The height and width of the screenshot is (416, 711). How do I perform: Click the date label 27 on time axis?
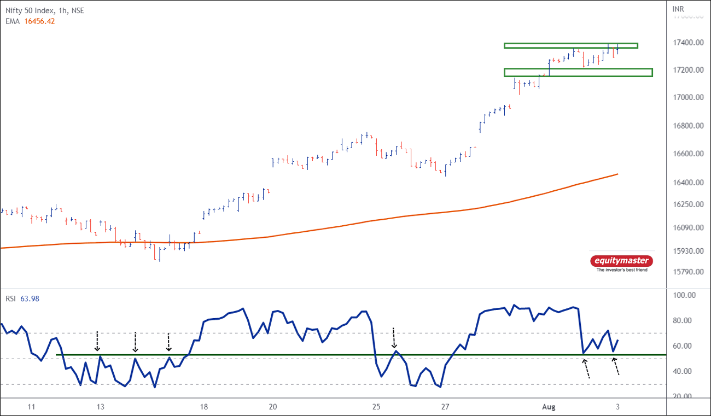(x=445, y=407)
